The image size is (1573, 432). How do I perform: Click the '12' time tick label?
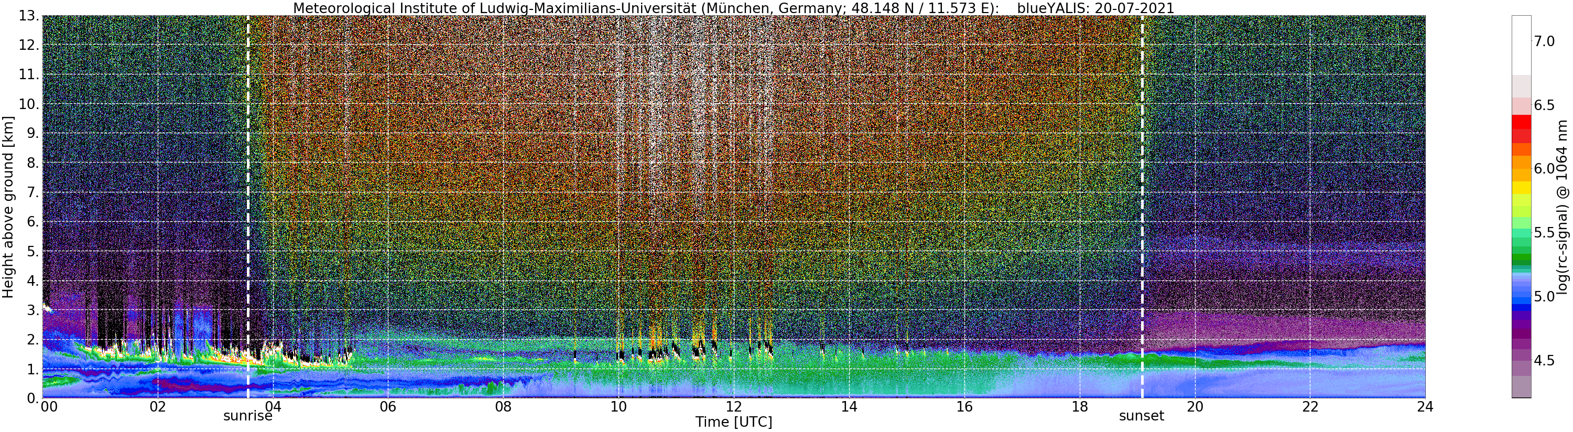pyautogui.click(x=733, y=407)
